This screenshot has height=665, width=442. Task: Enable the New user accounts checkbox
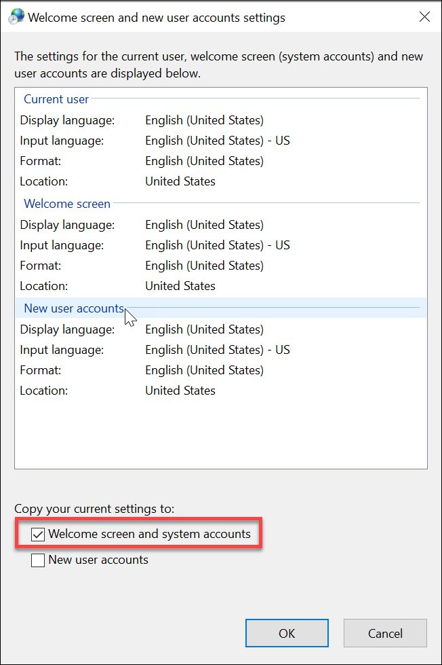click(x=38, y=560)
